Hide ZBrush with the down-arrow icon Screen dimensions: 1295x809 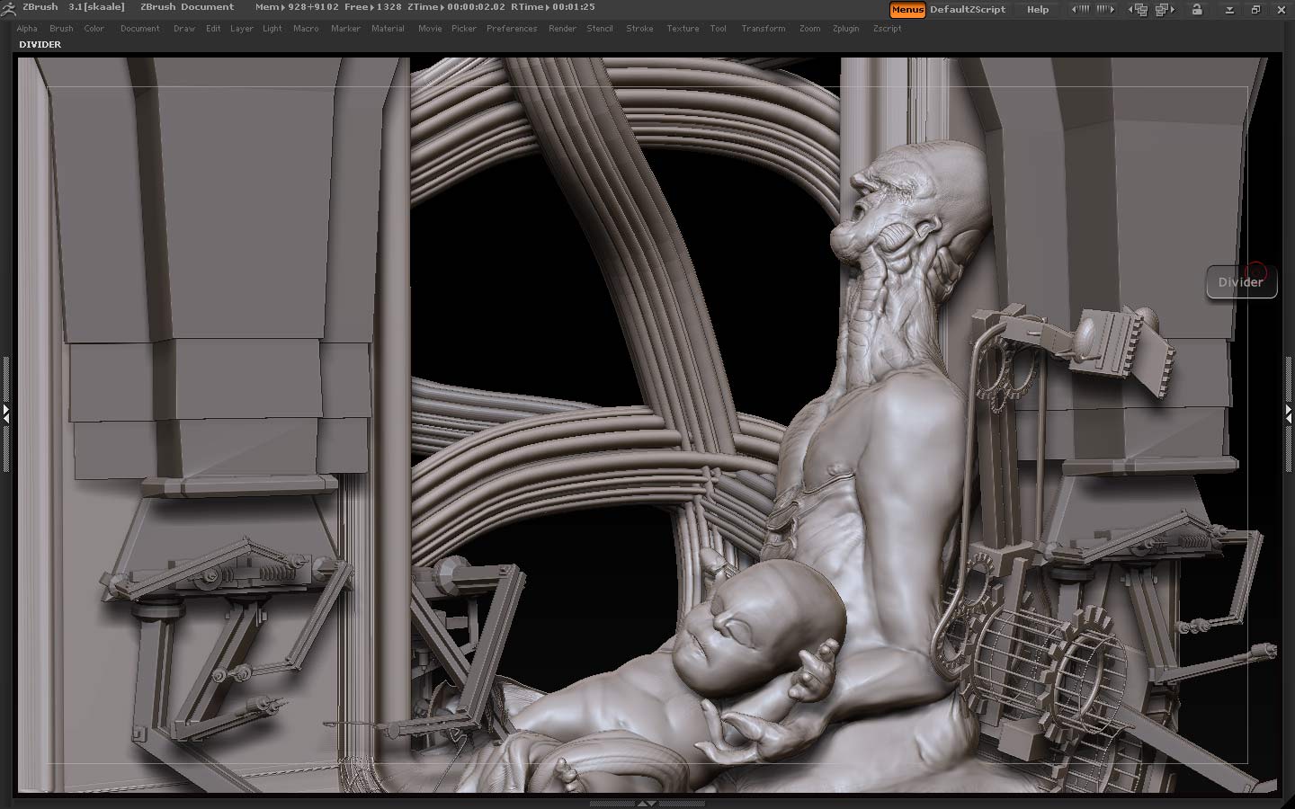coord(1230,10)
